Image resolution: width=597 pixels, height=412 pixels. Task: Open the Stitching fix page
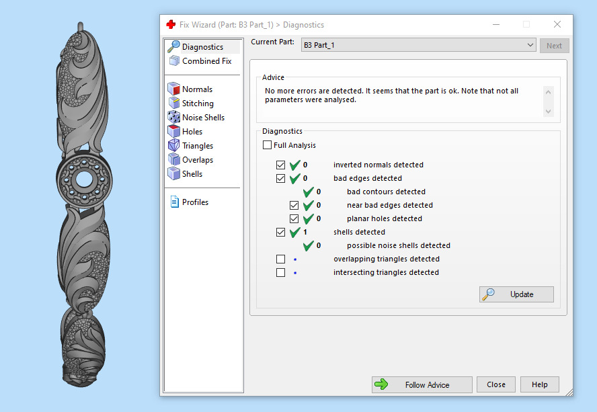198,104
